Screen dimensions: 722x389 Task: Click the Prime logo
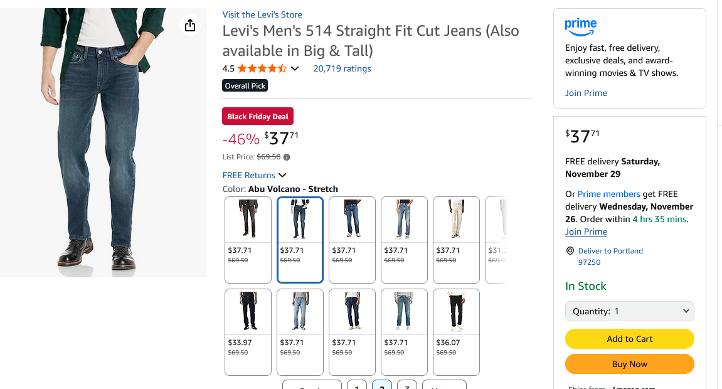[x=580, y=26]
